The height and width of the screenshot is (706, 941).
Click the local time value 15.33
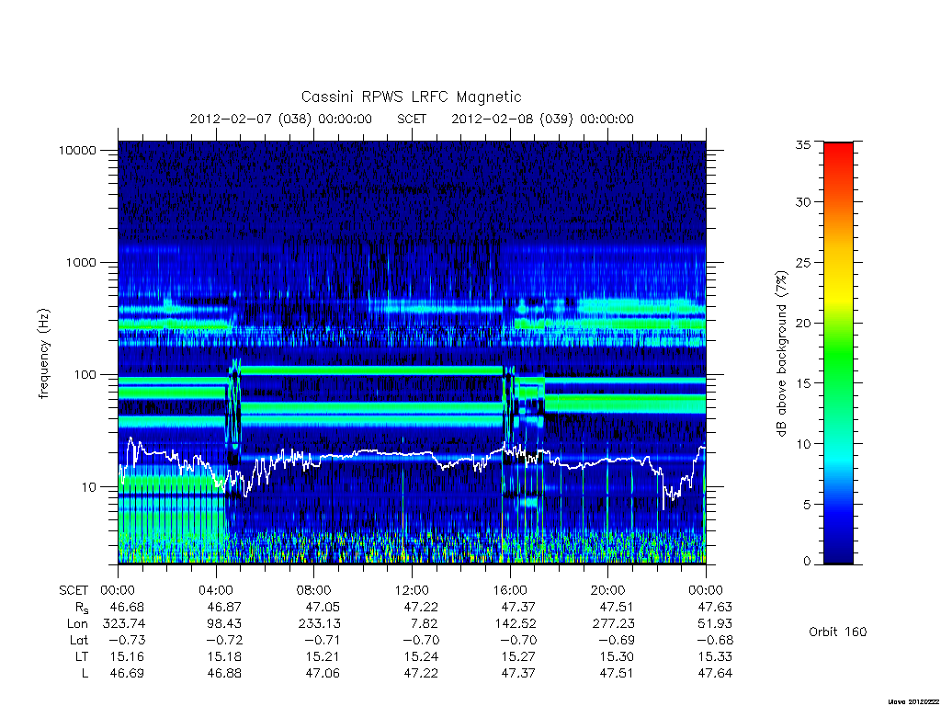[x=715, y=657]
